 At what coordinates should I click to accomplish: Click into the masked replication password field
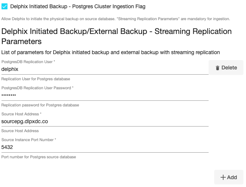[x=105, y=95]
